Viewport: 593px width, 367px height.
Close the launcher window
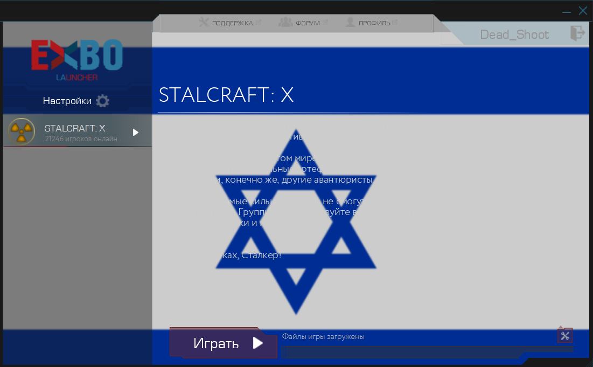[x=583, y=11]
